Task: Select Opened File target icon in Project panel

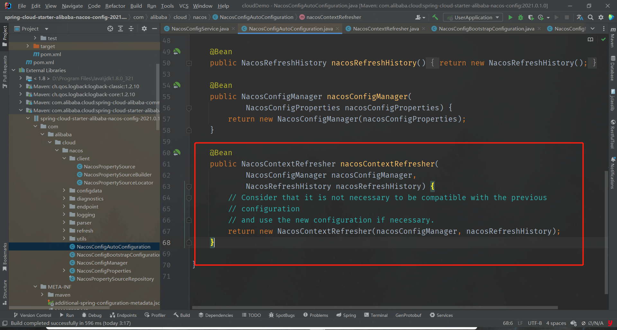Action: (x=110, y=29)
